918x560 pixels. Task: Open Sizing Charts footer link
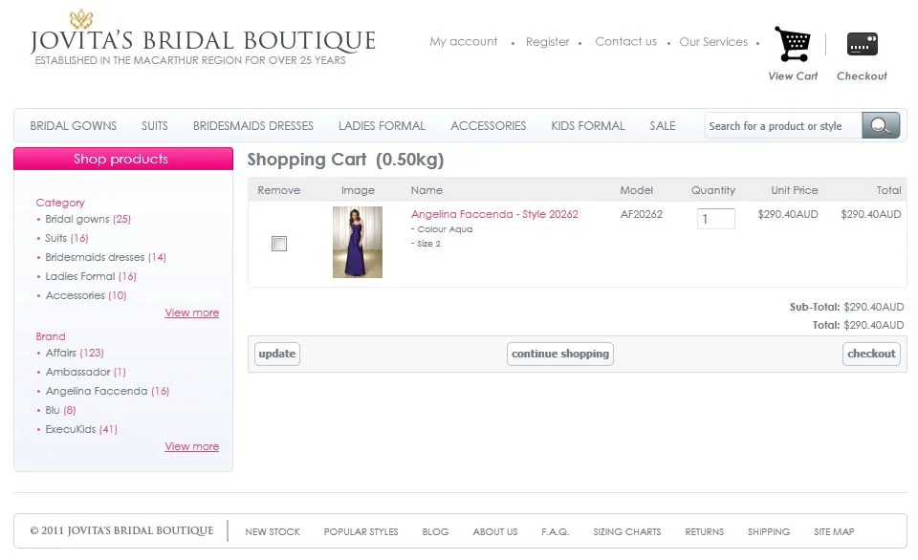[627, 532]
